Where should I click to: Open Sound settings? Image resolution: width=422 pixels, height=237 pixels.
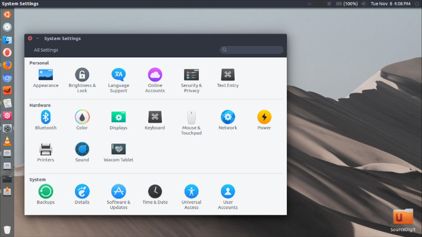point(82,152)
